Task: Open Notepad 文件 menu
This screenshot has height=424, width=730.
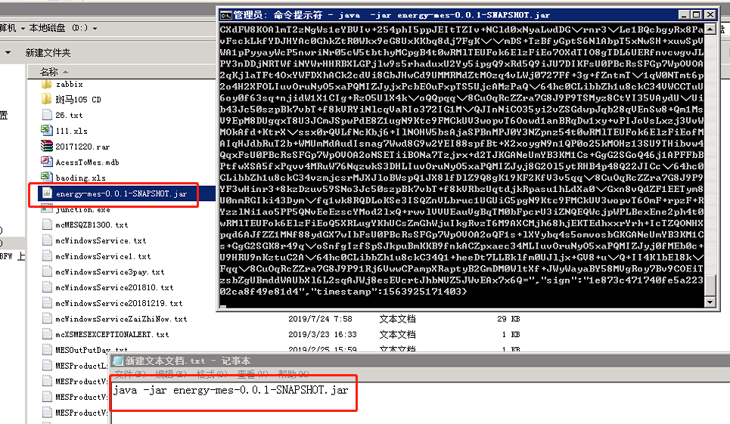Action: coord(130,374)
